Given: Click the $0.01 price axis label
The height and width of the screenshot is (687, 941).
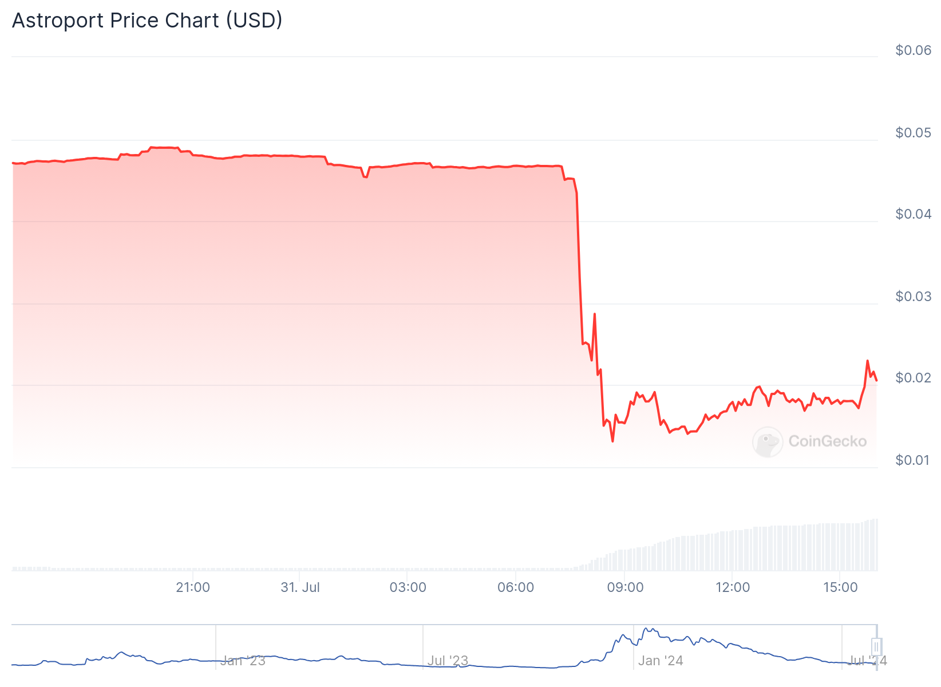Looking at the screenshot, I should 914,460.
